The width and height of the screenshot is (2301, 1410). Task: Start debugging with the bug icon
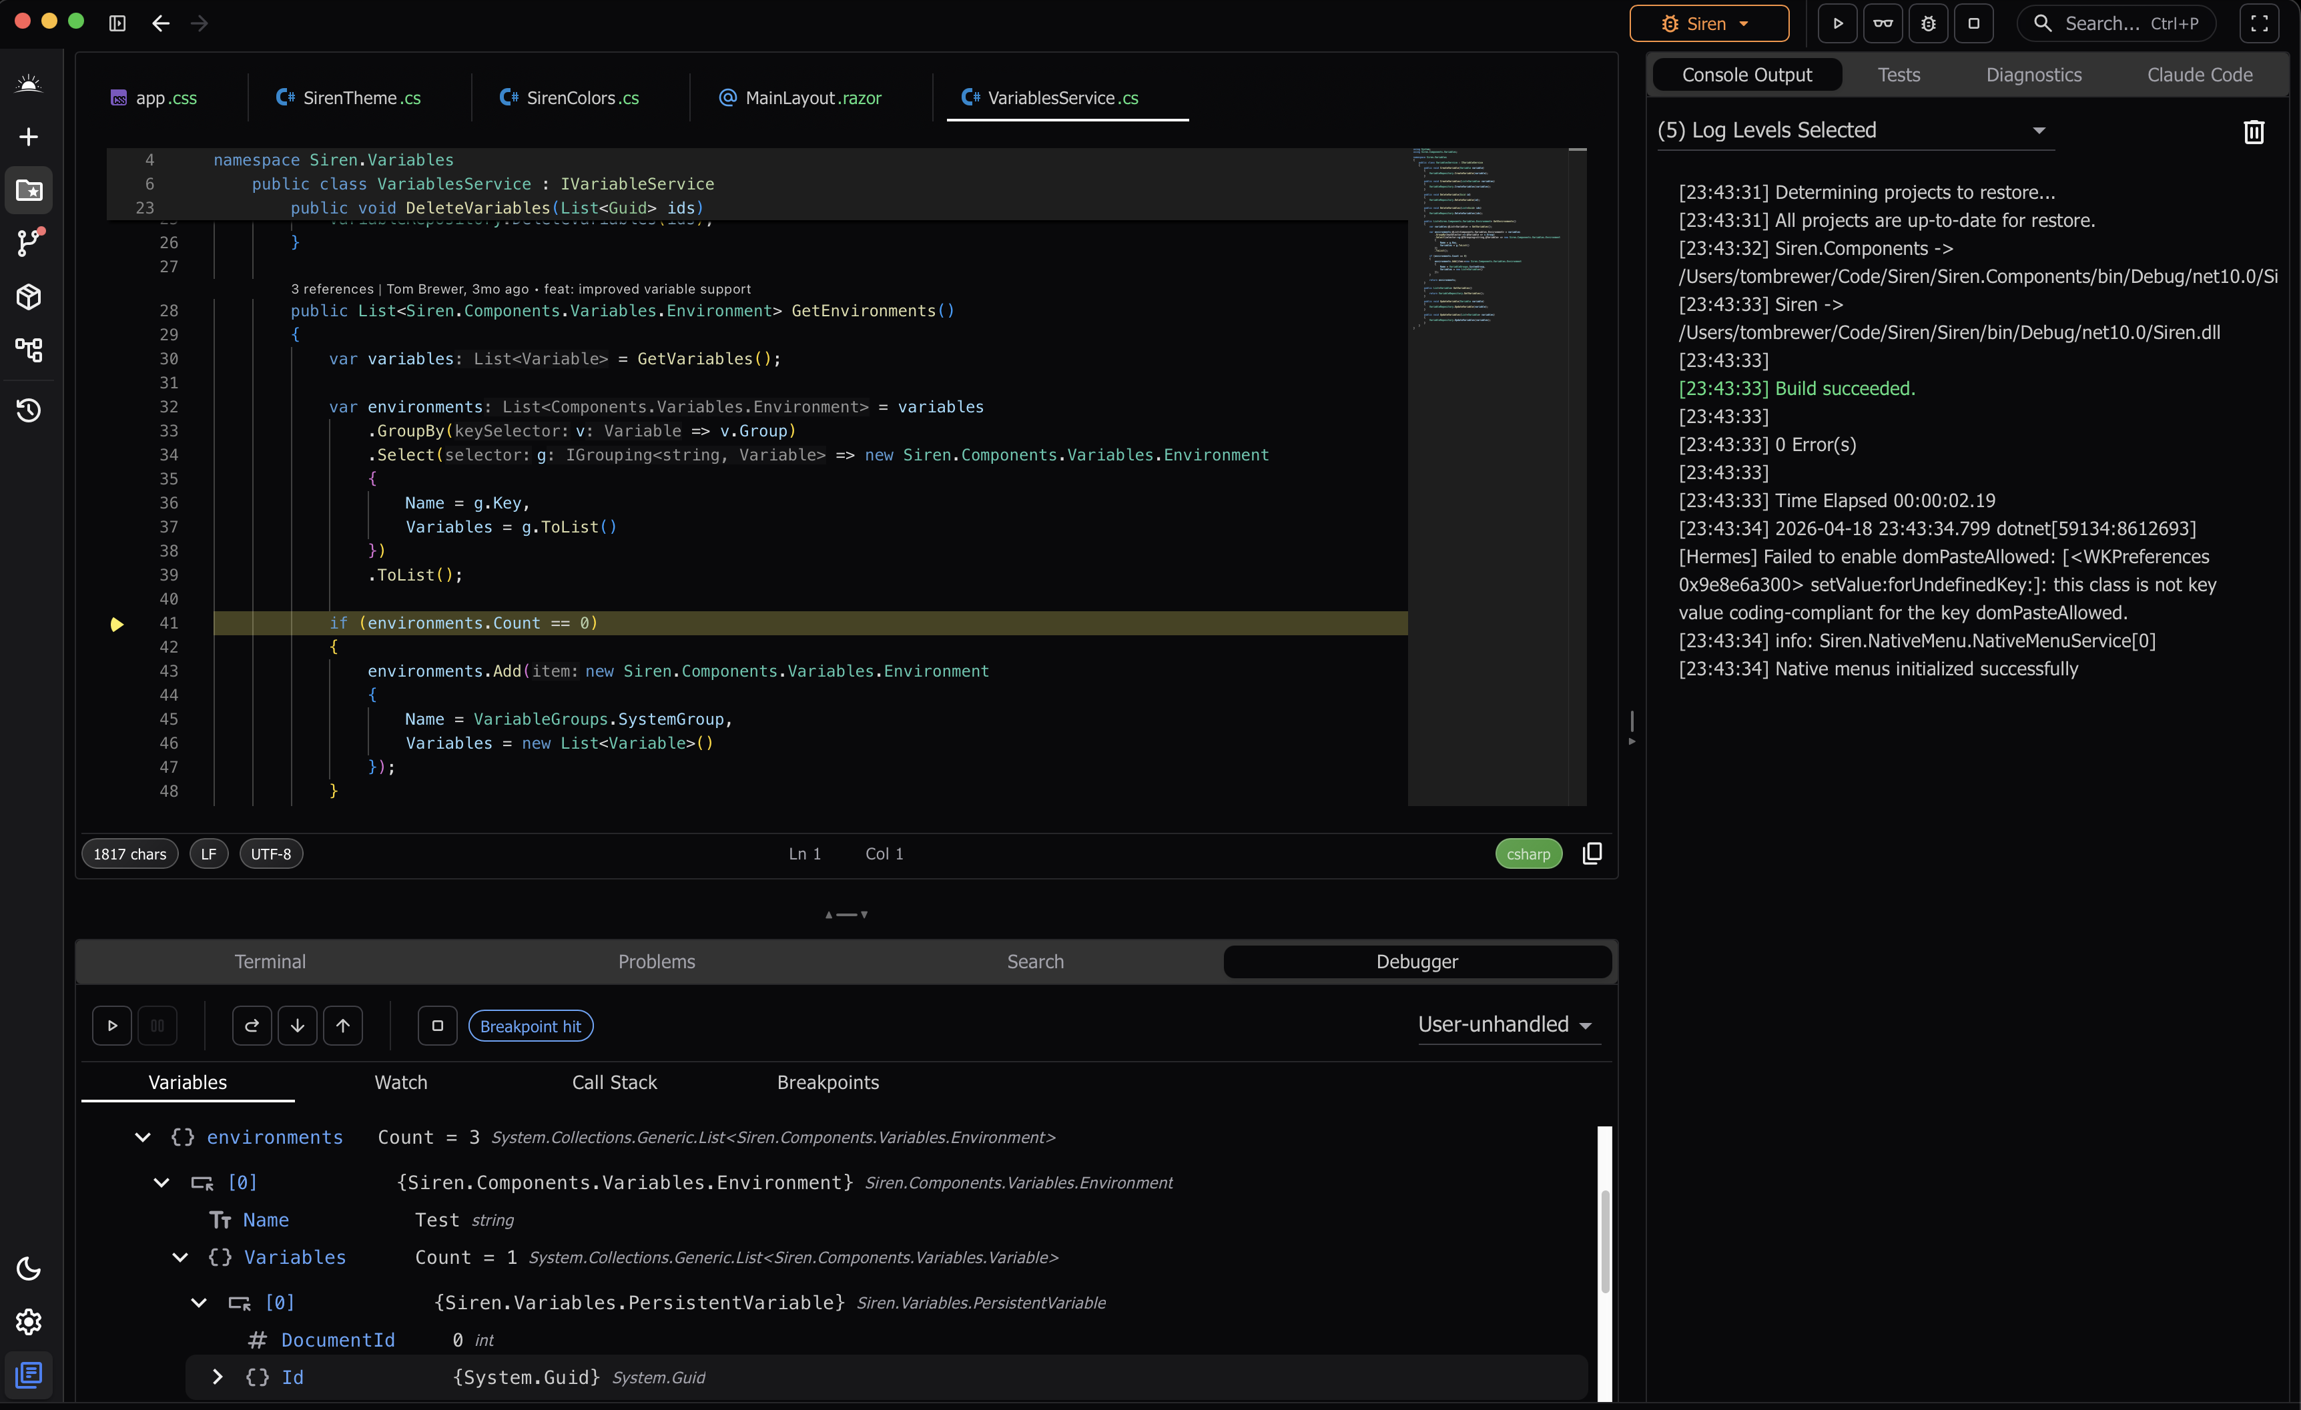click(x=1929, y=23)
